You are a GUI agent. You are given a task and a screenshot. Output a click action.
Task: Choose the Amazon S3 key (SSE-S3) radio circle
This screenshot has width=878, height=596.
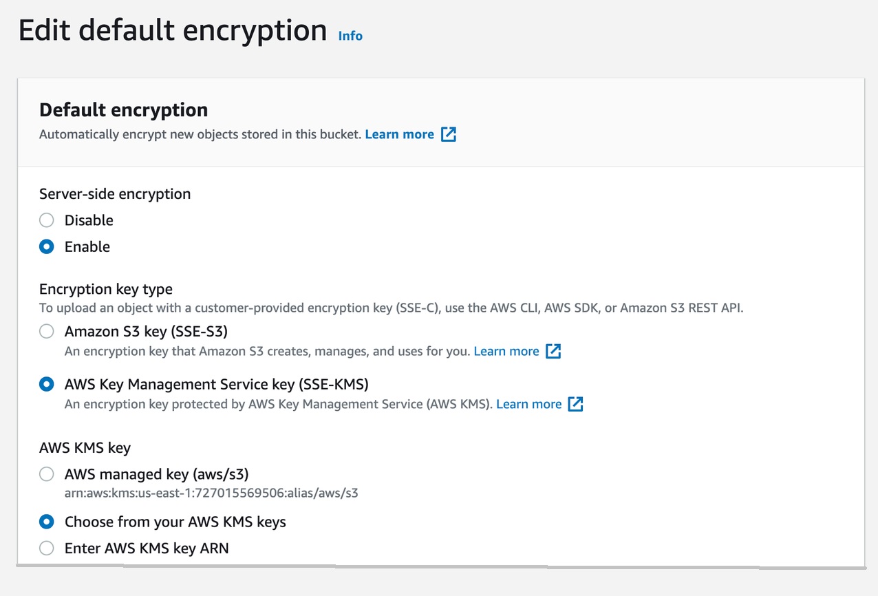coord(46,332)
